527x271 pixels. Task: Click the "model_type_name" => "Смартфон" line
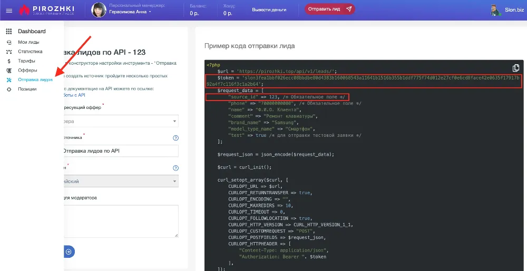coord(272,129)
